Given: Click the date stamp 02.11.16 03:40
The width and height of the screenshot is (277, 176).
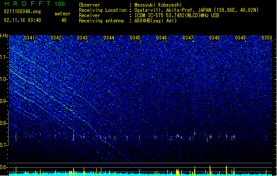Looking at the screenshot, I should [x=22, y=20].
